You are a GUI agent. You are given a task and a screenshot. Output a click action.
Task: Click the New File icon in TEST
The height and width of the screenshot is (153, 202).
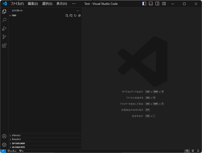pyautogui.click(x=67, y=16)
